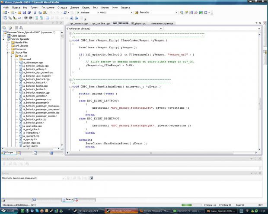
Task: Open the 'Показать выходные данные от' dropdown
Action: point(63,178)
